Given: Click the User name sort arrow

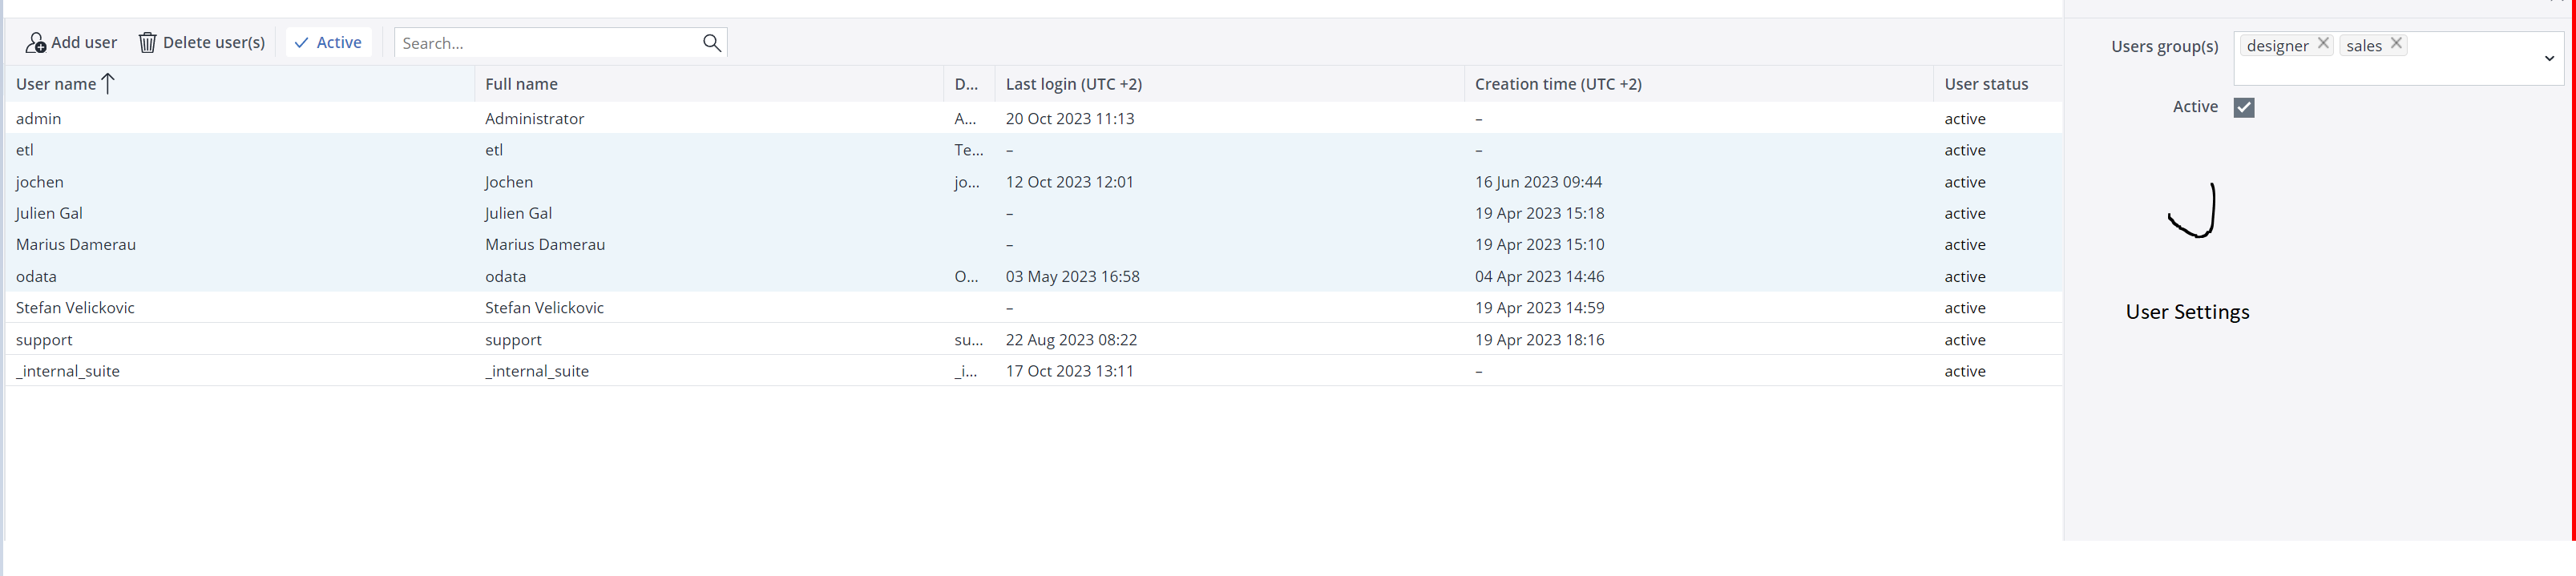Looking at the screenshot, I should click(x=108, y=84).
